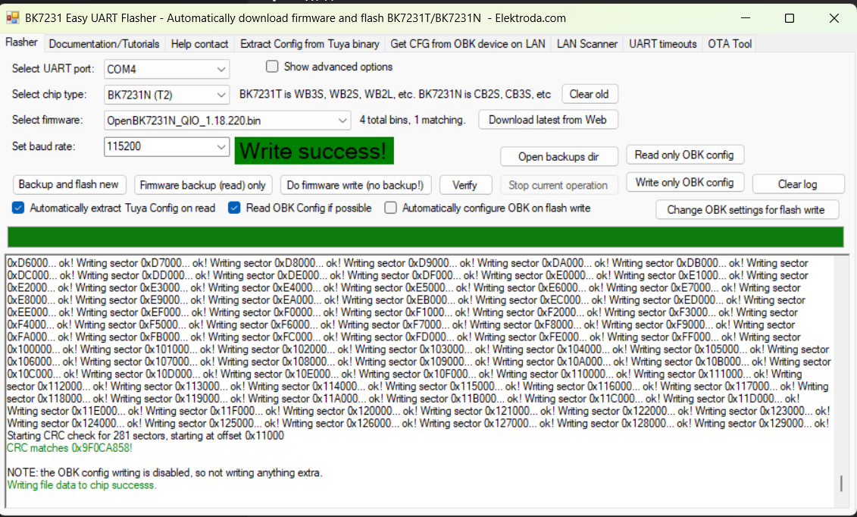
Task: Switch to the Flasher tab
Action: (x=22, y=42)
